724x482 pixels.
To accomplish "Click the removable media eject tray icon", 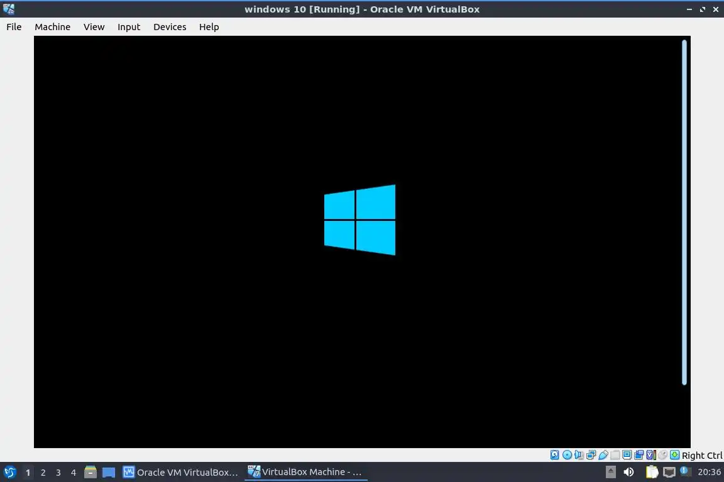I will (x=610, y=472).
